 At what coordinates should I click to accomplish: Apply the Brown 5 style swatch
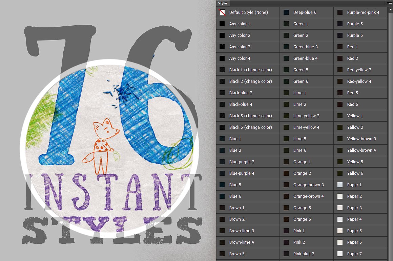tap(223, 254)
